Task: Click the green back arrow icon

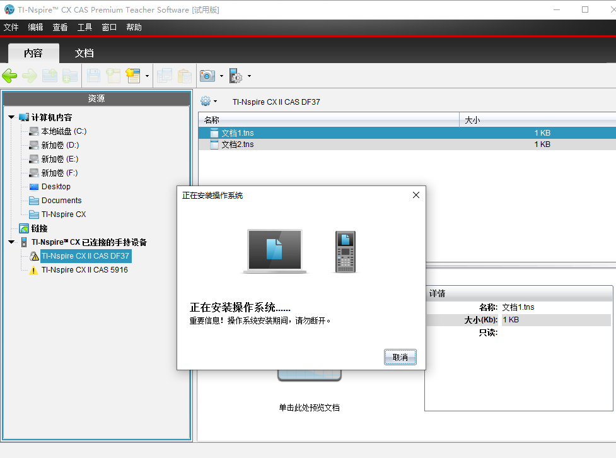Action: coord(10,76)
